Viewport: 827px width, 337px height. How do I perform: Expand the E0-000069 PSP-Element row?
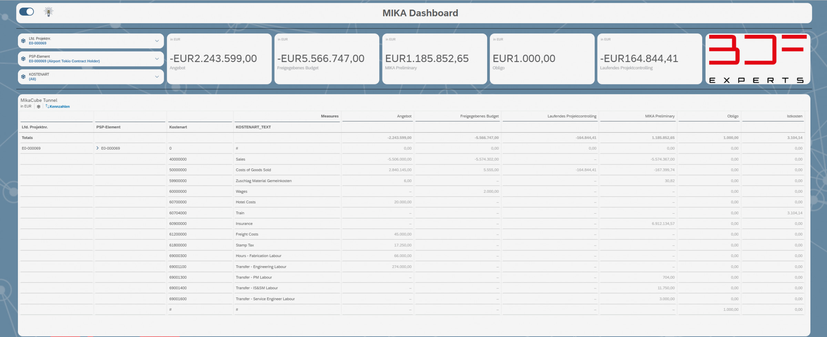98,148
